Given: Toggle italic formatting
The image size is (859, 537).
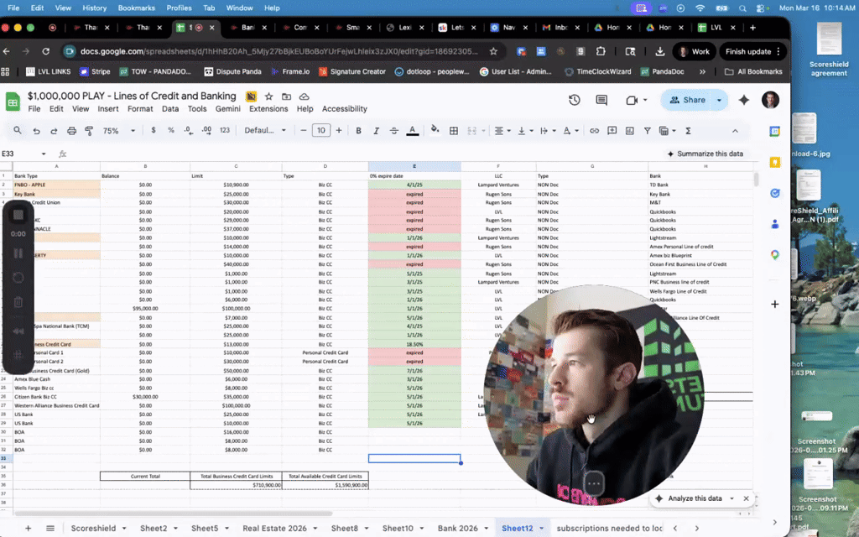Looking at the screenshot, I should (376, 130).
